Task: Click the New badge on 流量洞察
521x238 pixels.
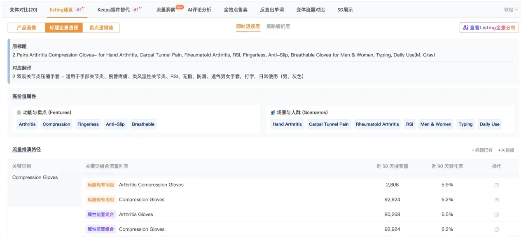Action: (x=180, y=7)
